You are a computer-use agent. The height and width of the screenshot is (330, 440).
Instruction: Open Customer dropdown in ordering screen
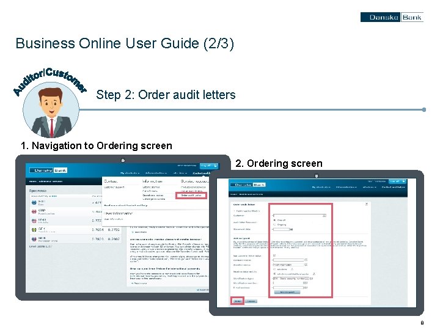coord(299,216)
